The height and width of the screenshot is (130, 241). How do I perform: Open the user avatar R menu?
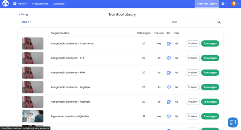click(235, 4)
